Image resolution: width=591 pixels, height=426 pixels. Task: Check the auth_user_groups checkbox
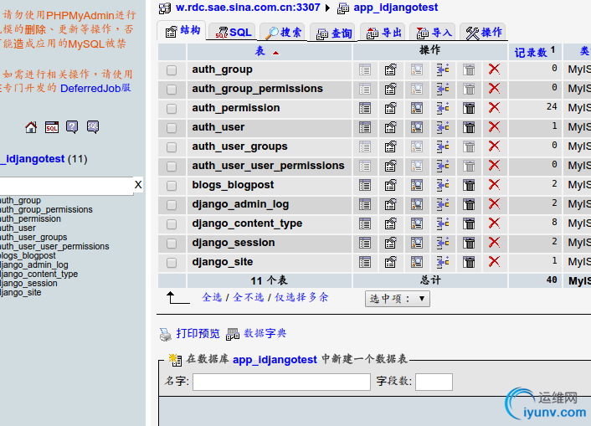172,147
